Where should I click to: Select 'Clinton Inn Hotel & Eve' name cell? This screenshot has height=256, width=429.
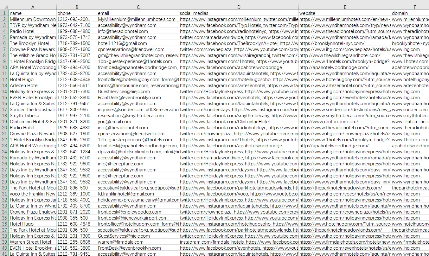tap(33, 122)
